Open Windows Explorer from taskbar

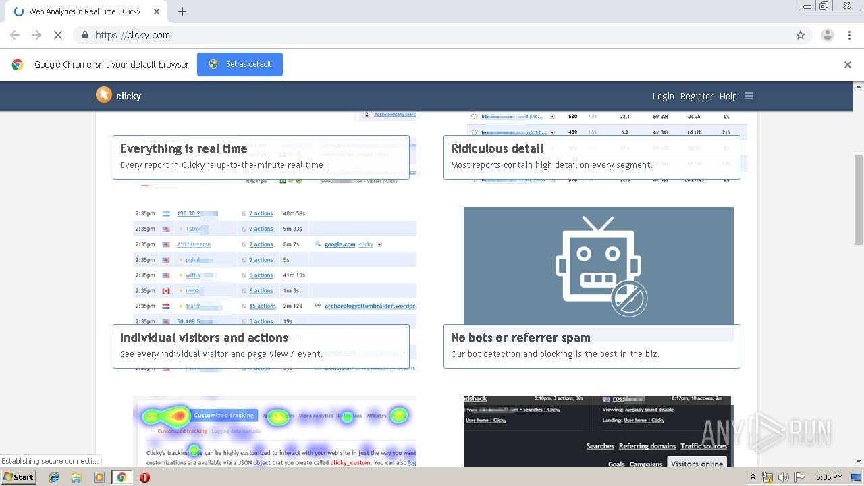point(76,477)
